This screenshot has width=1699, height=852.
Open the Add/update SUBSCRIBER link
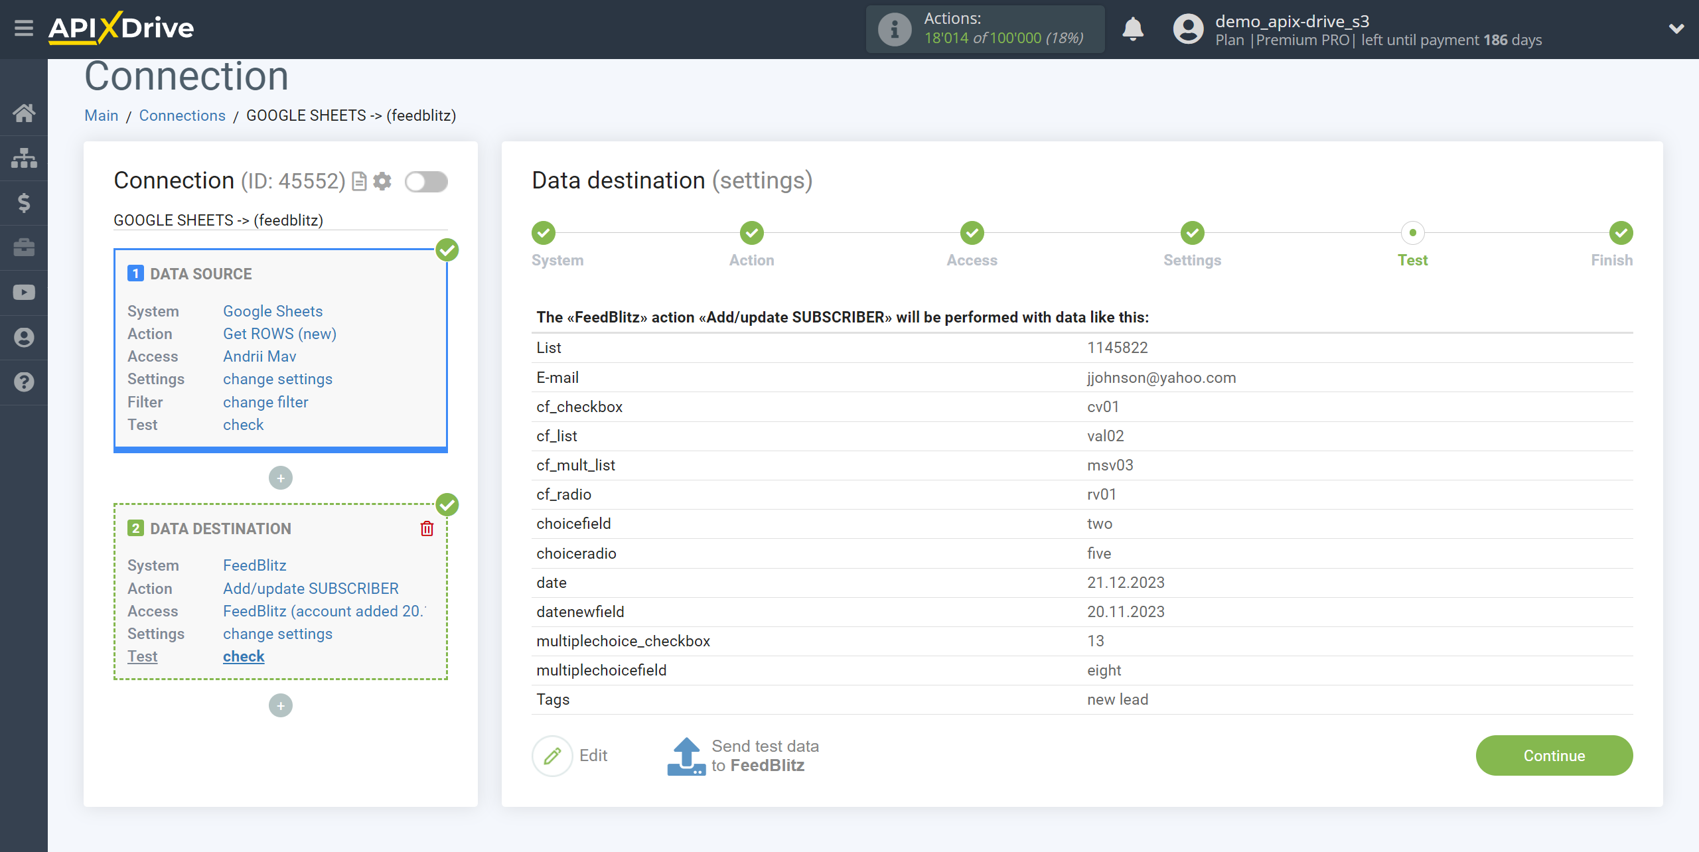pyautogui.click(x=311, y=589)
